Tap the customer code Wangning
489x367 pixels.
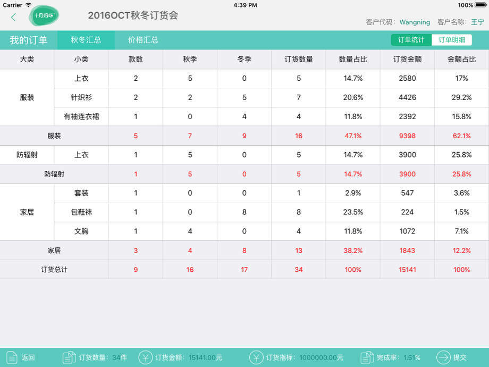click(415, 22)
